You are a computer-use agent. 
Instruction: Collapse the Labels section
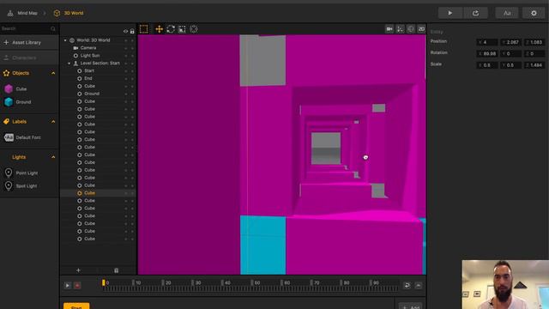click(x=53, y=122)
